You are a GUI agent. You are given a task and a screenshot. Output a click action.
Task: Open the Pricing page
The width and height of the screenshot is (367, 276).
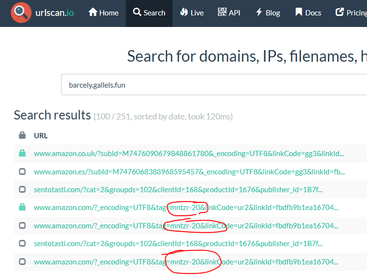pyautogui.click(x=351, y=13)
